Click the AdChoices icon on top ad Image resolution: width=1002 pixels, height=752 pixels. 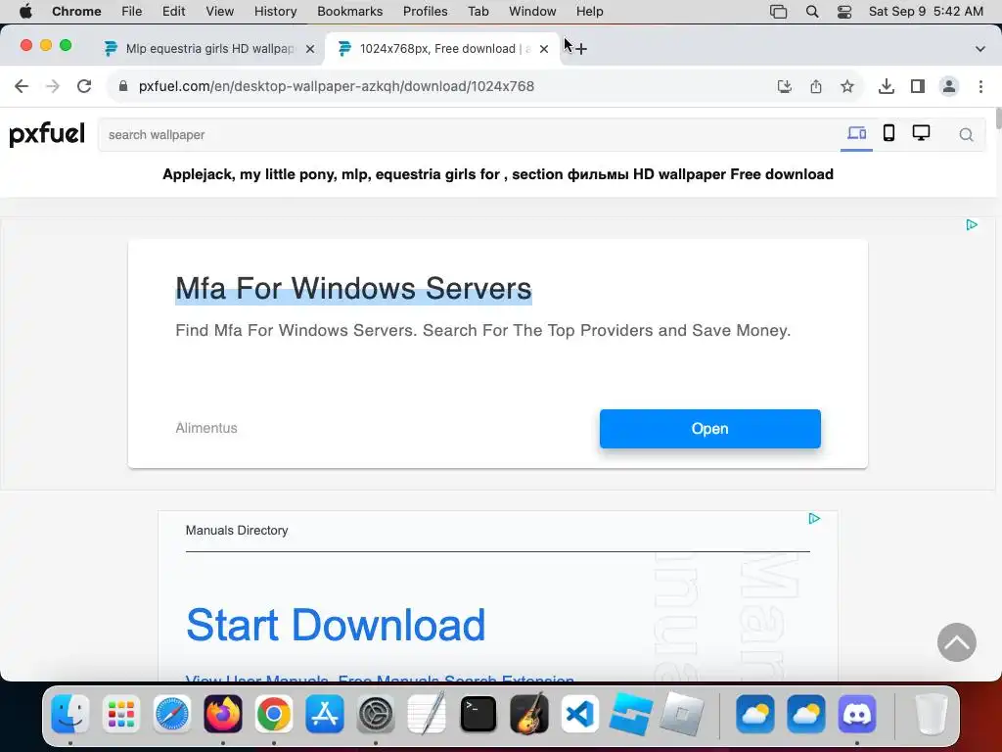[x=972, y=224]
